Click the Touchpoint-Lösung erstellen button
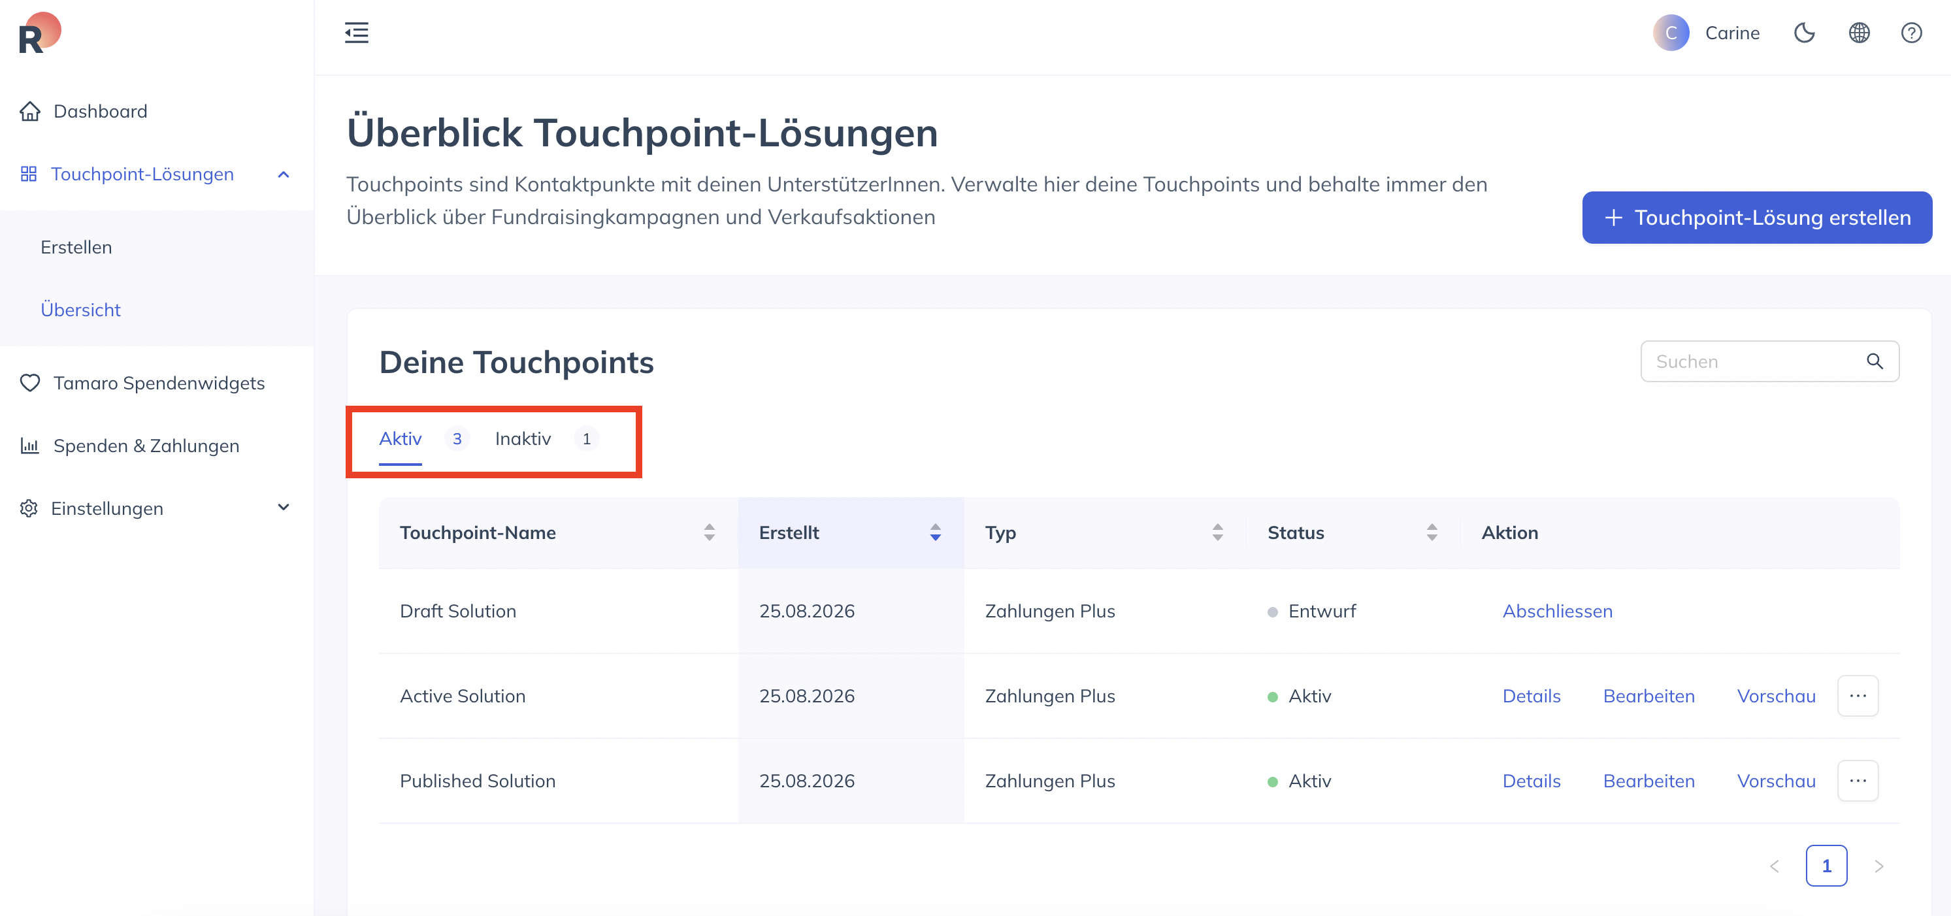Screen dimensions: 1951x916 tap(1756, 218)
